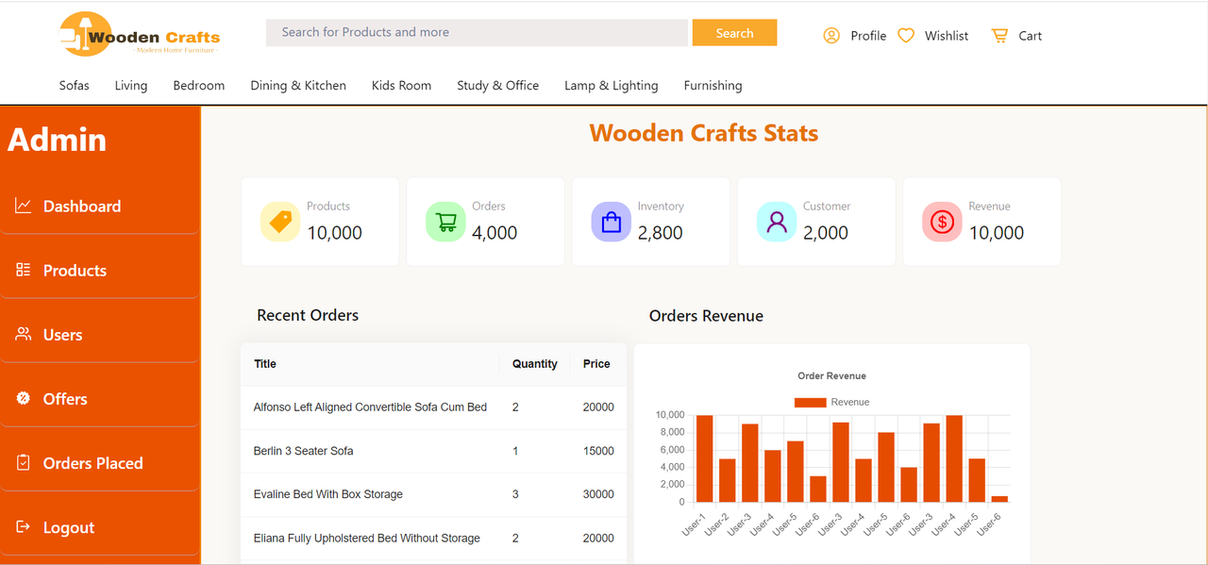The image size is (1208, 565).
Task: Click the Orders Revenue heading
Action: point(706,316)
